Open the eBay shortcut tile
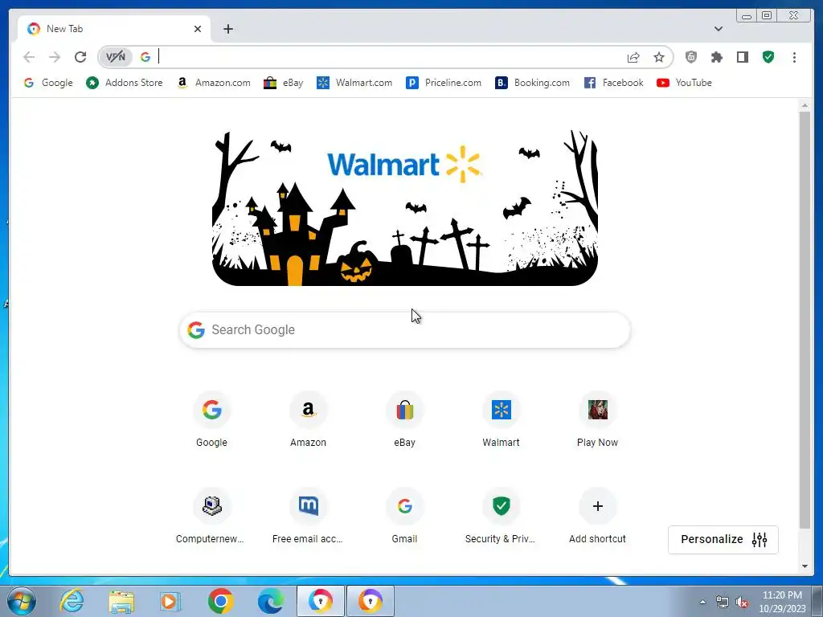Viewport: 823px width, 617px height. 405,419
